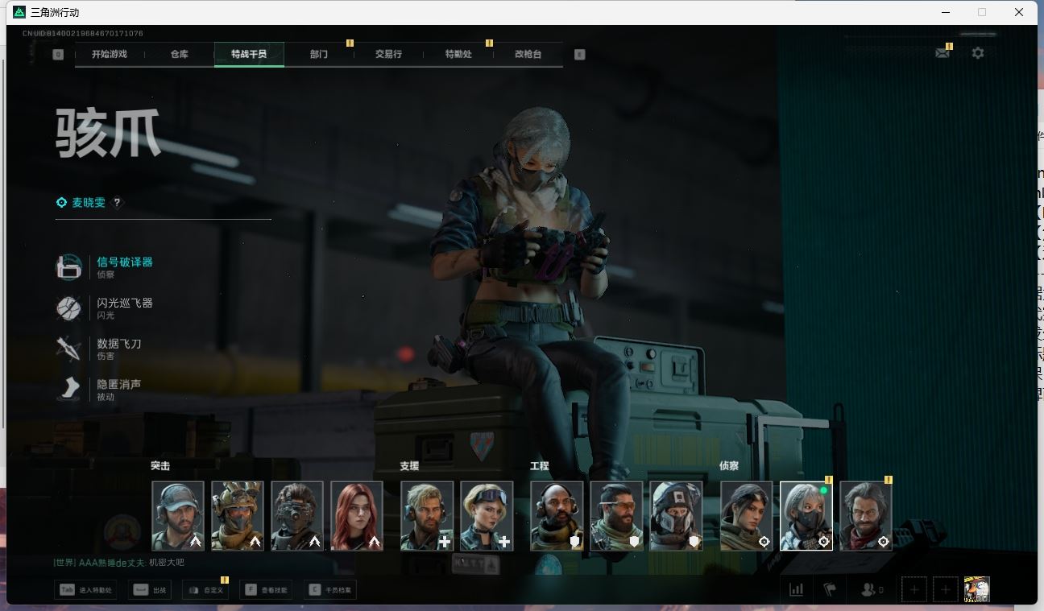This screenshot has width=1044, height=611.
Task: Click the first empty teammate invite slot
Action: point(913,589)
